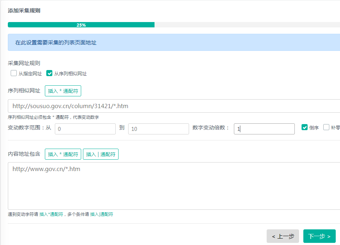Click the 内容地址包含 text area
Image resolution: width=340 pixels, height=245 pixels.
(x=174, y=186)
